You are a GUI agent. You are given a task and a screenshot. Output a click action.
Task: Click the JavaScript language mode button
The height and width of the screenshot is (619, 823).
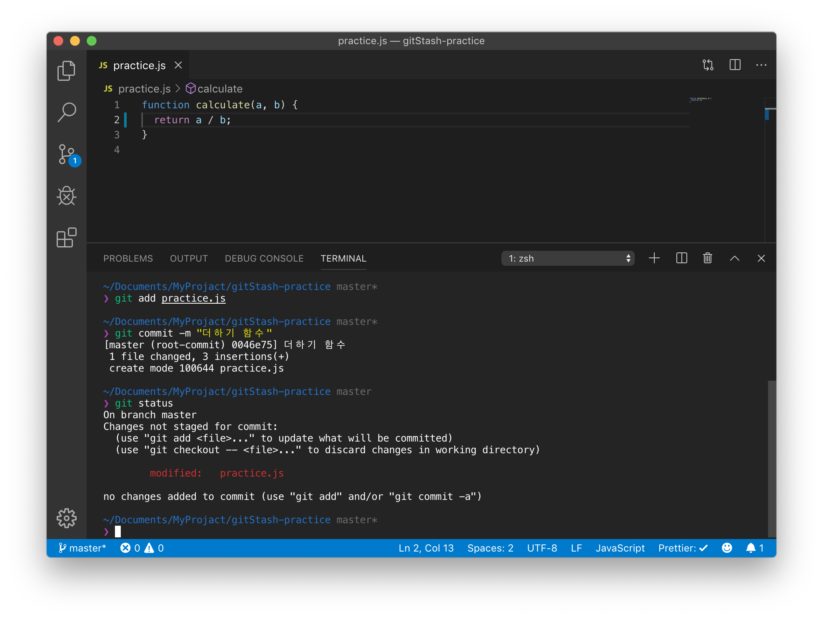coord(620,548)
